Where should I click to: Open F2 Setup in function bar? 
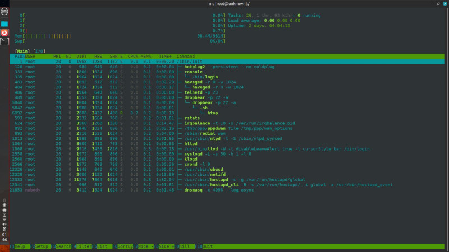tap(40, 246)
